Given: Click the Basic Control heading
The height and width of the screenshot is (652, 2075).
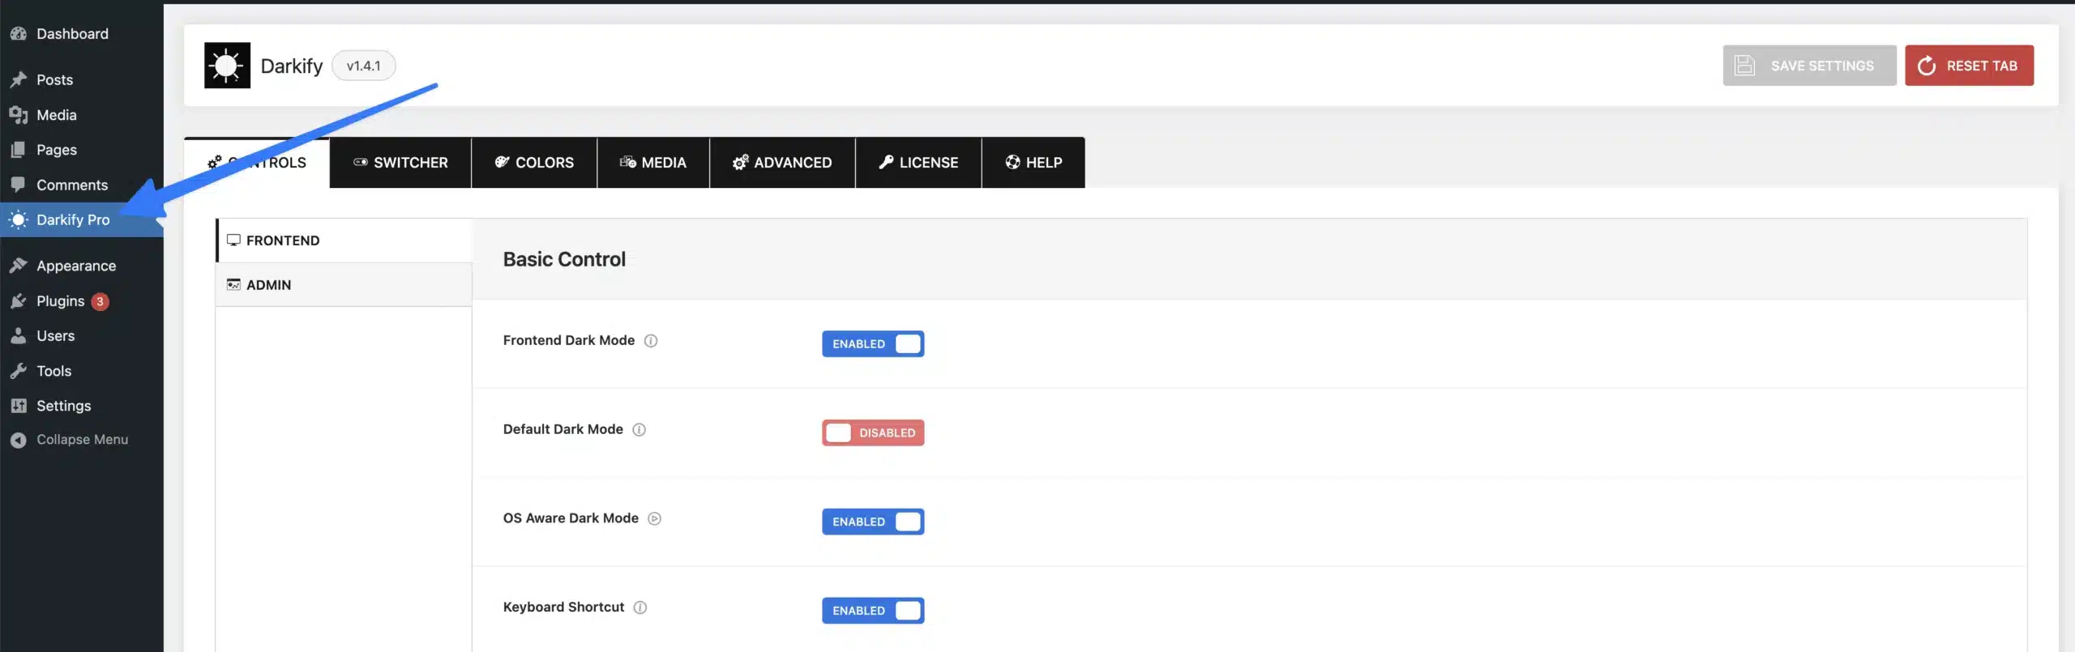Looking at the screenshot, I should pos(564,259).
